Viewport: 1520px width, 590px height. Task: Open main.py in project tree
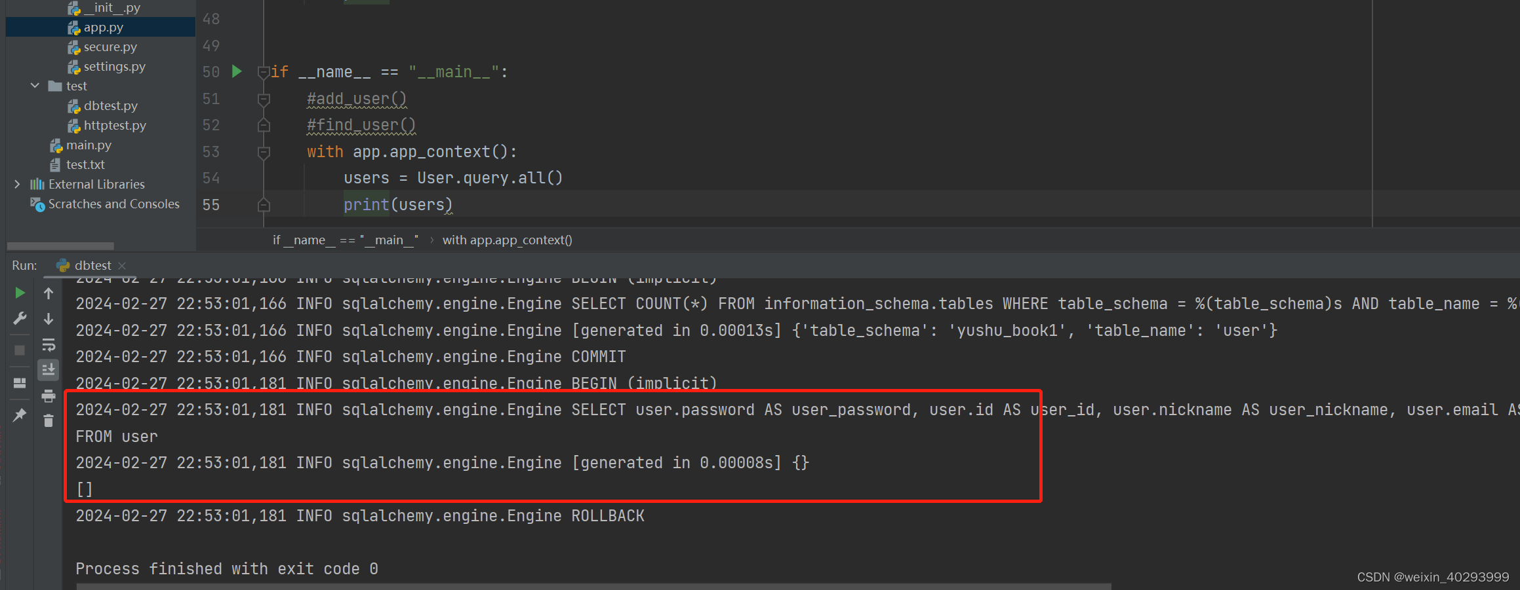point(89,145)
